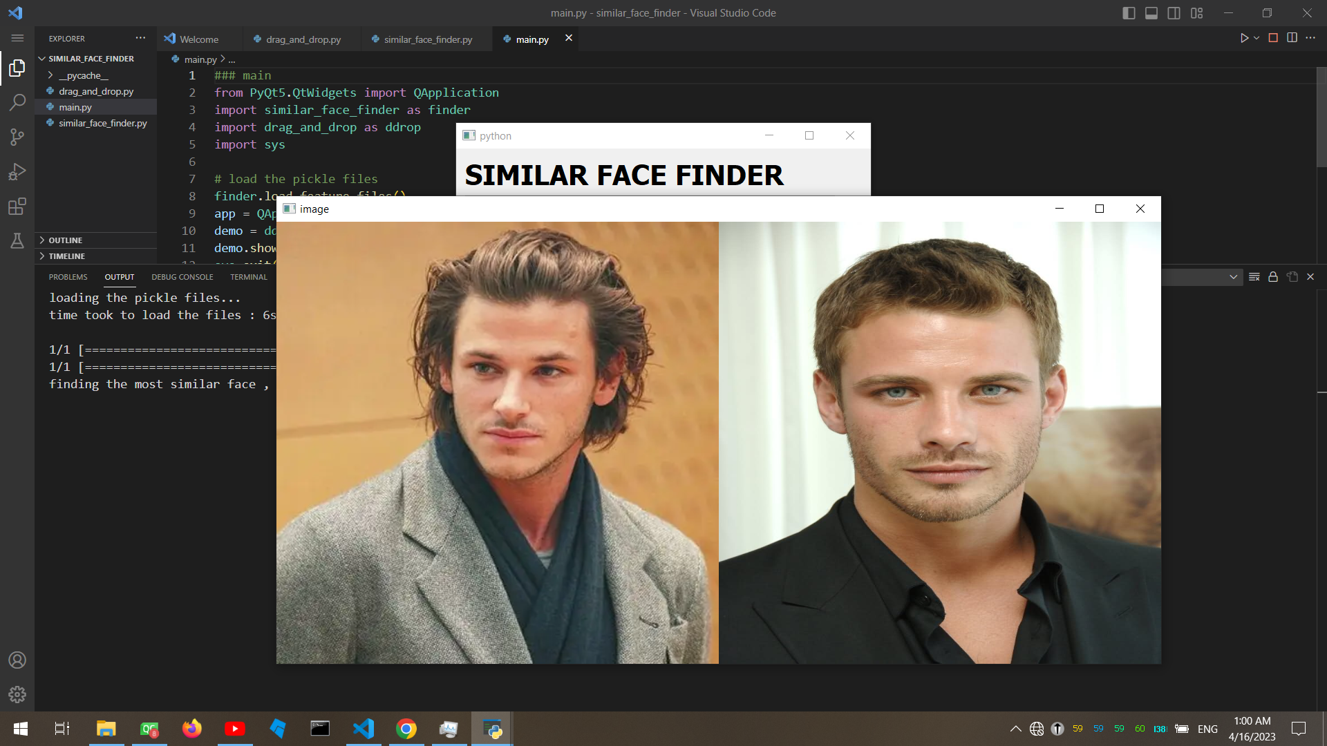Open the Testing flask view

(x=17, y=241)
